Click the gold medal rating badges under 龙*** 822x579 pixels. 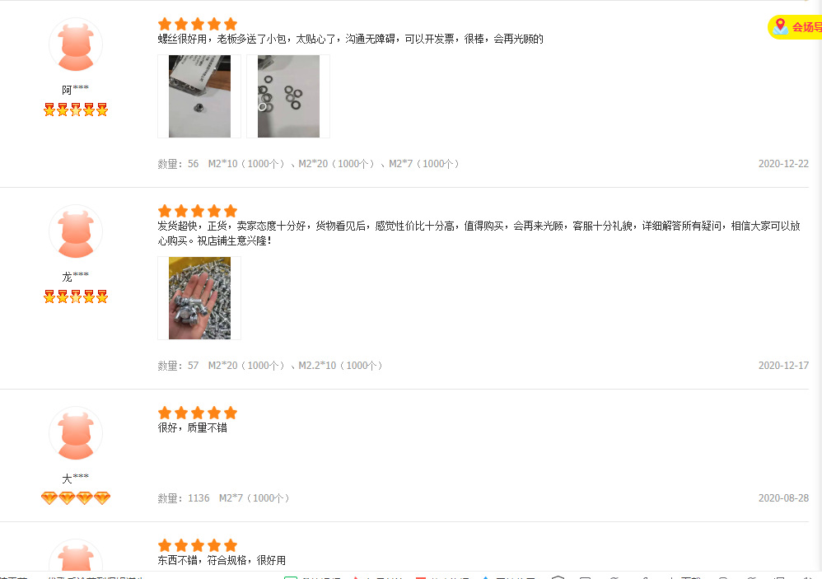76,297
